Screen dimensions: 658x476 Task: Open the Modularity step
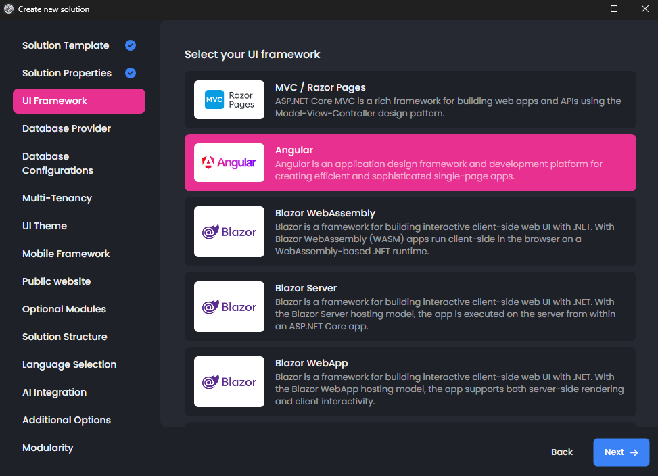(x=48, y=448)
